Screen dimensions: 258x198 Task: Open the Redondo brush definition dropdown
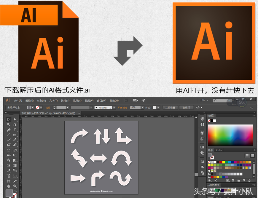coord(114,108)
